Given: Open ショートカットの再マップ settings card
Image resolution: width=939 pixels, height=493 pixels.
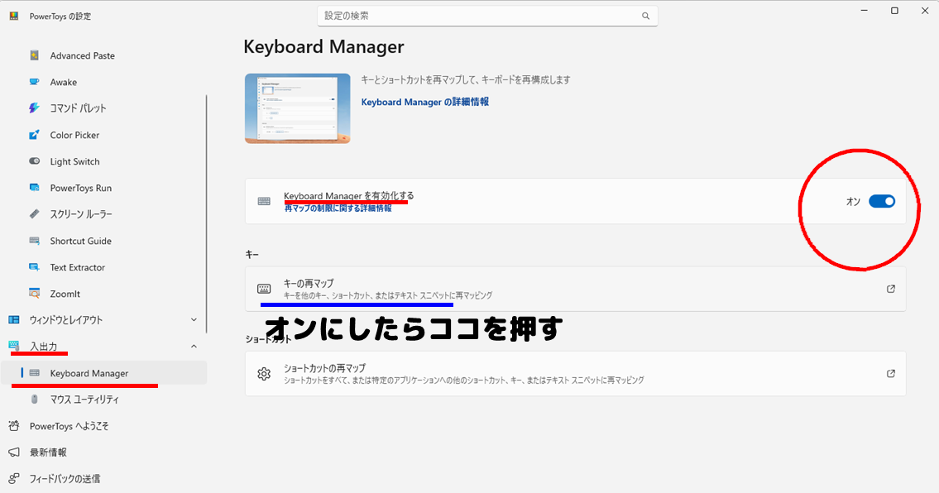Looking at the screenshot, I should (575, 374).
